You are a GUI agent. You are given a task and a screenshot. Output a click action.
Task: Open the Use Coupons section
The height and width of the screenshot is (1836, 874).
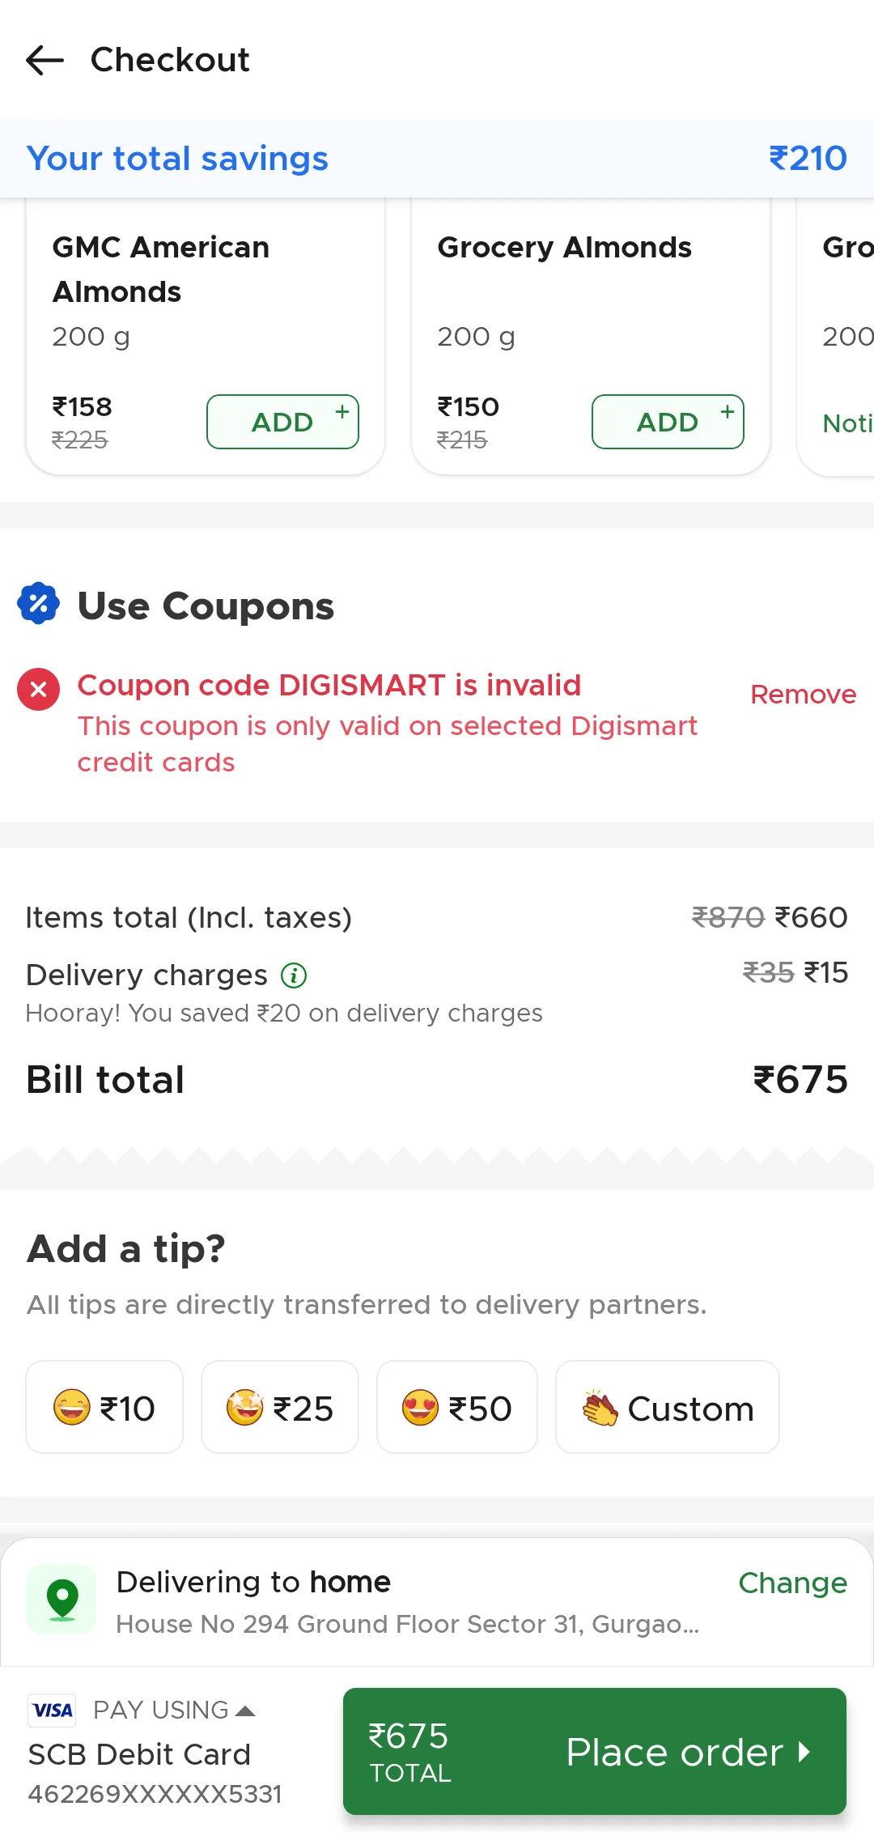click(x=206, y=606)
